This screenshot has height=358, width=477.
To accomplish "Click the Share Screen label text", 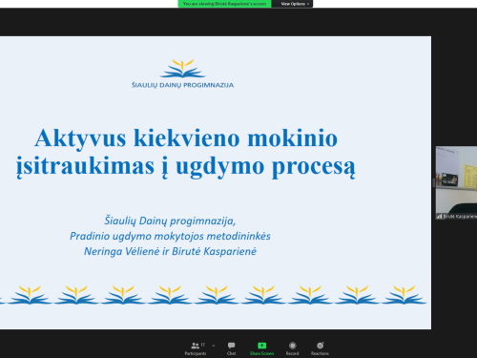I will 261,353.
